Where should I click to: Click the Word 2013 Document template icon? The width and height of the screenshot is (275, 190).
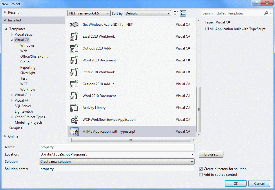(x=74, y=60)
